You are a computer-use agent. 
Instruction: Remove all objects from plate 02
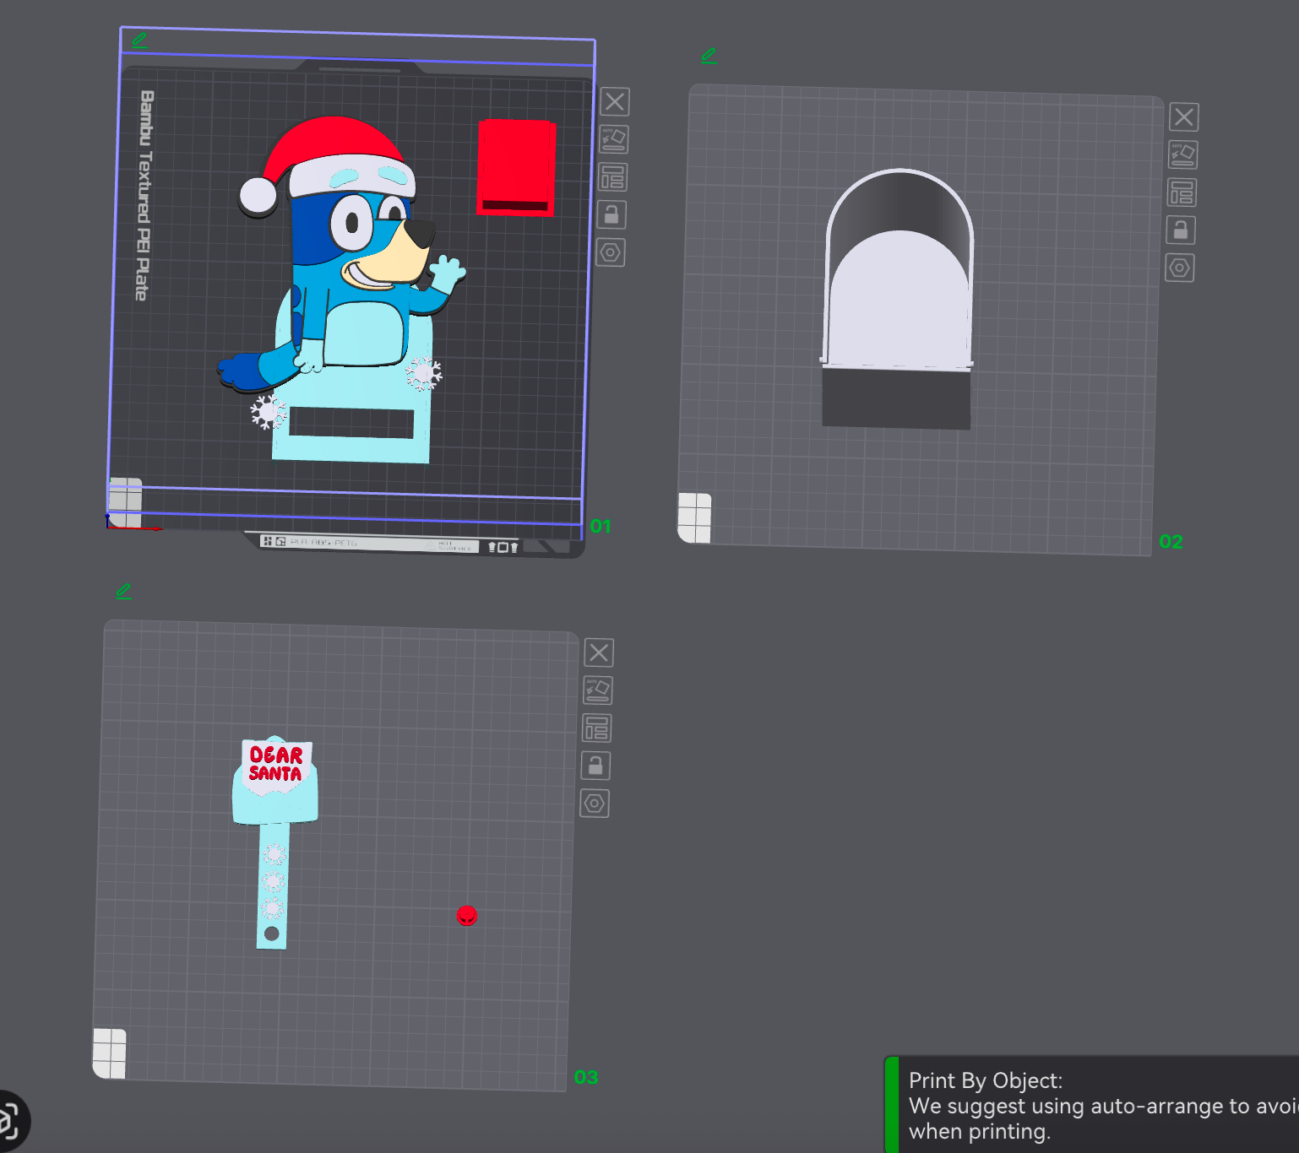click(1184, 117)
